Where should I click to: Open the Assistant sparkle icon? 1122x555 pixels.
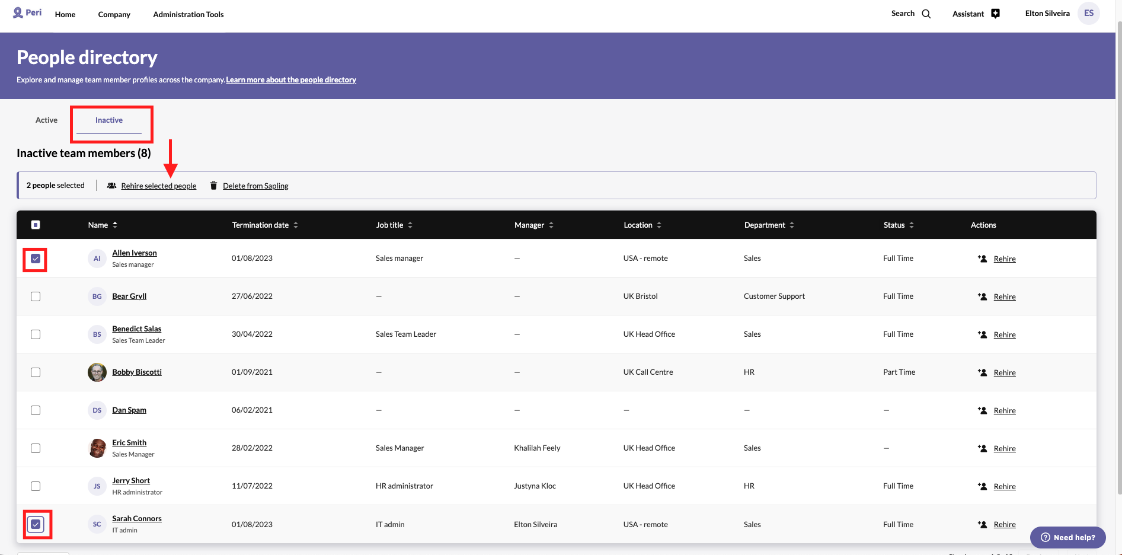coord(996,14)
